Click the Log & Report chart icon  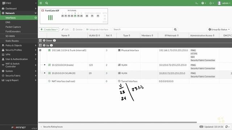[x=3, y=80]
